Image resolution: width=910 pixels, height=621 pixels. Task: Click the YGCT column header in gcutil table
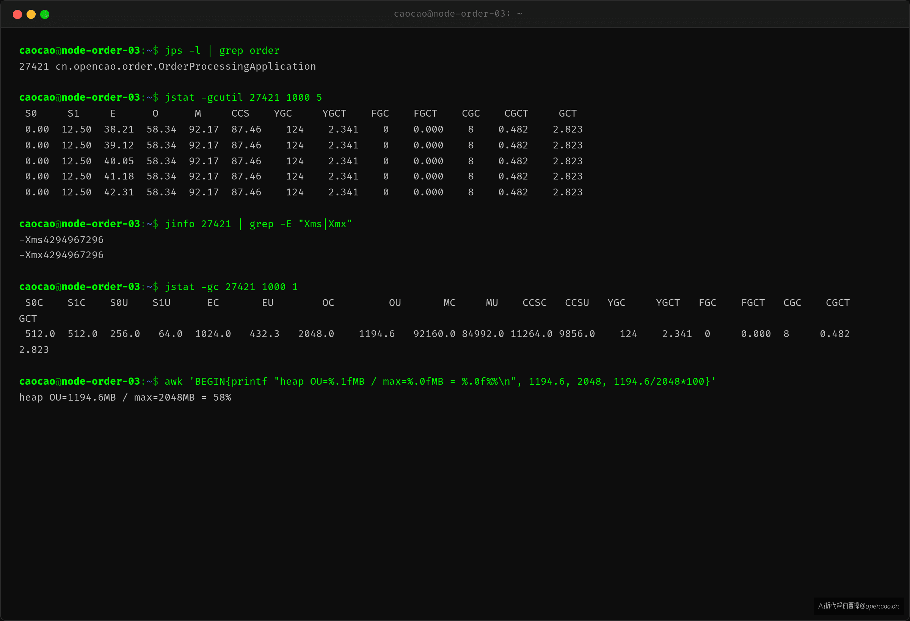click(334, 113)
